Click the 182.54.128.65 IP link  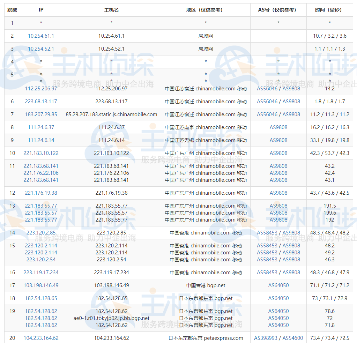[x=41, y=298]
